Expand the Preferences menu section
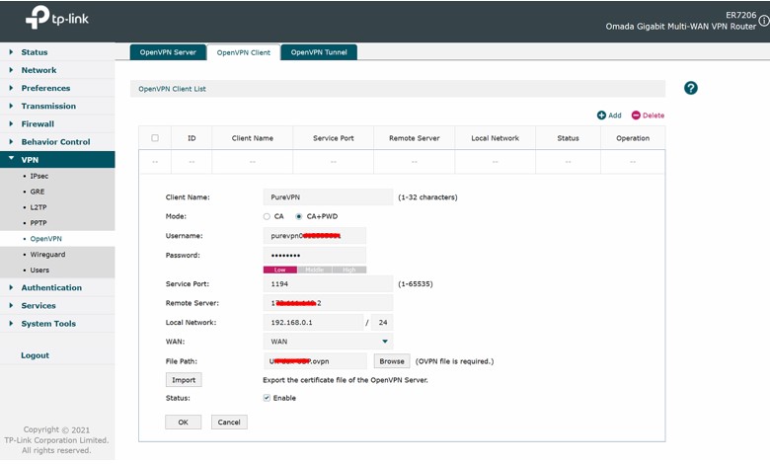This screenshot has height=464, width=770. 57,88
